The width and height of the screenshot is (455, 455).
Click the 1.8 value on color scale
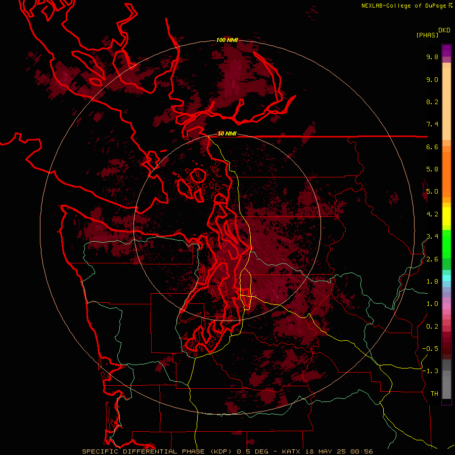point(432,282)
